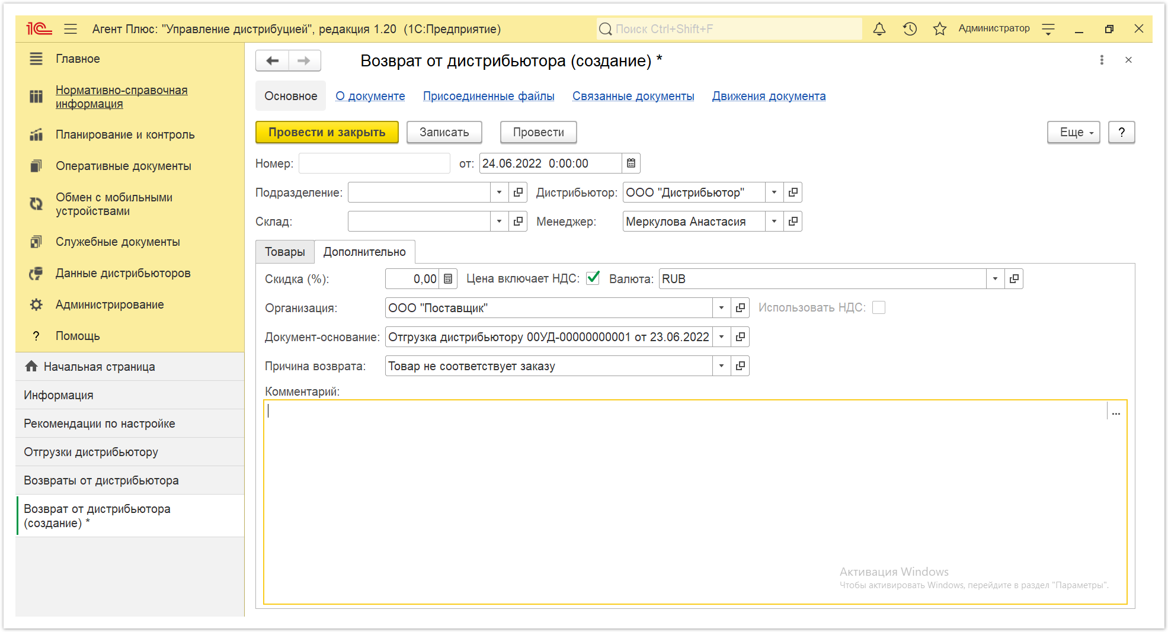Switch to Информация open page

[130, 395]
